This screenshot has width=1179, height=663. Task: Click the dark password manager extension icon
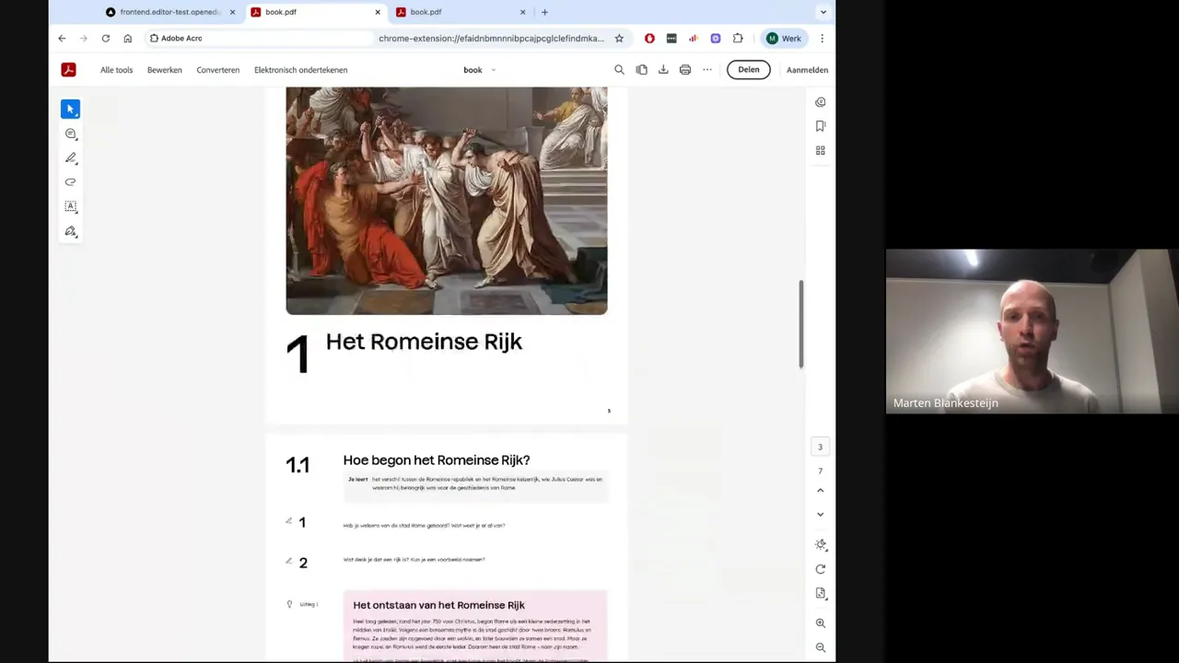coord(671,39)
